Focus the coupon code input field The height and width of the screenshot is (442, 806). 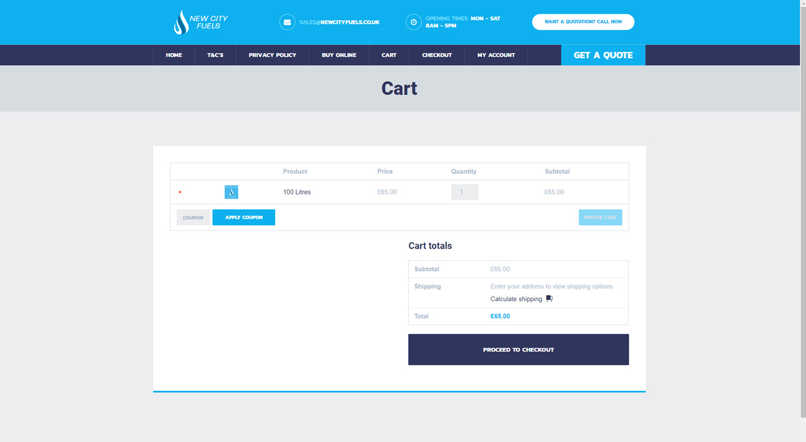[x=193, y=218]
